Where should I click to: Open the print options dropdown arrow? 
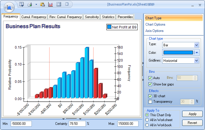pos(36,5)
